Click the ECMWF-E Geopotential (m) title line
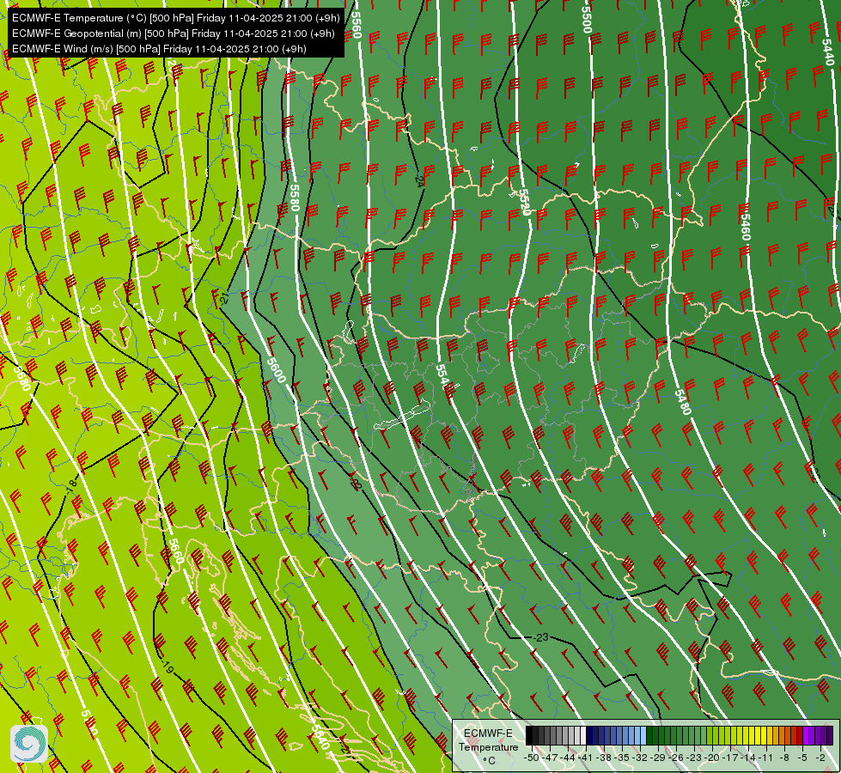 click(x=174, y=33)
